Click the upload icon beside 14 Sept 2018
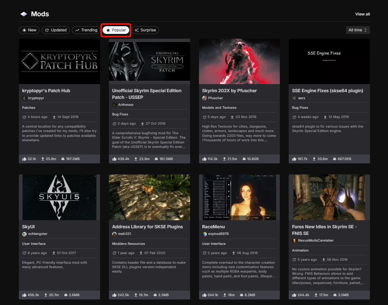 [54, 117]
